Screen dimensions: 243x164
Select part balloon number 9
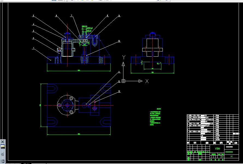click(x=119, y=16)
